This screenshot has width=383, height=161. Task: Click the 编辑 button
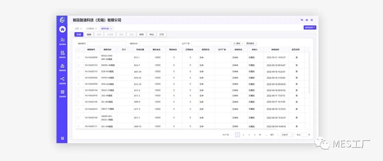89,35
